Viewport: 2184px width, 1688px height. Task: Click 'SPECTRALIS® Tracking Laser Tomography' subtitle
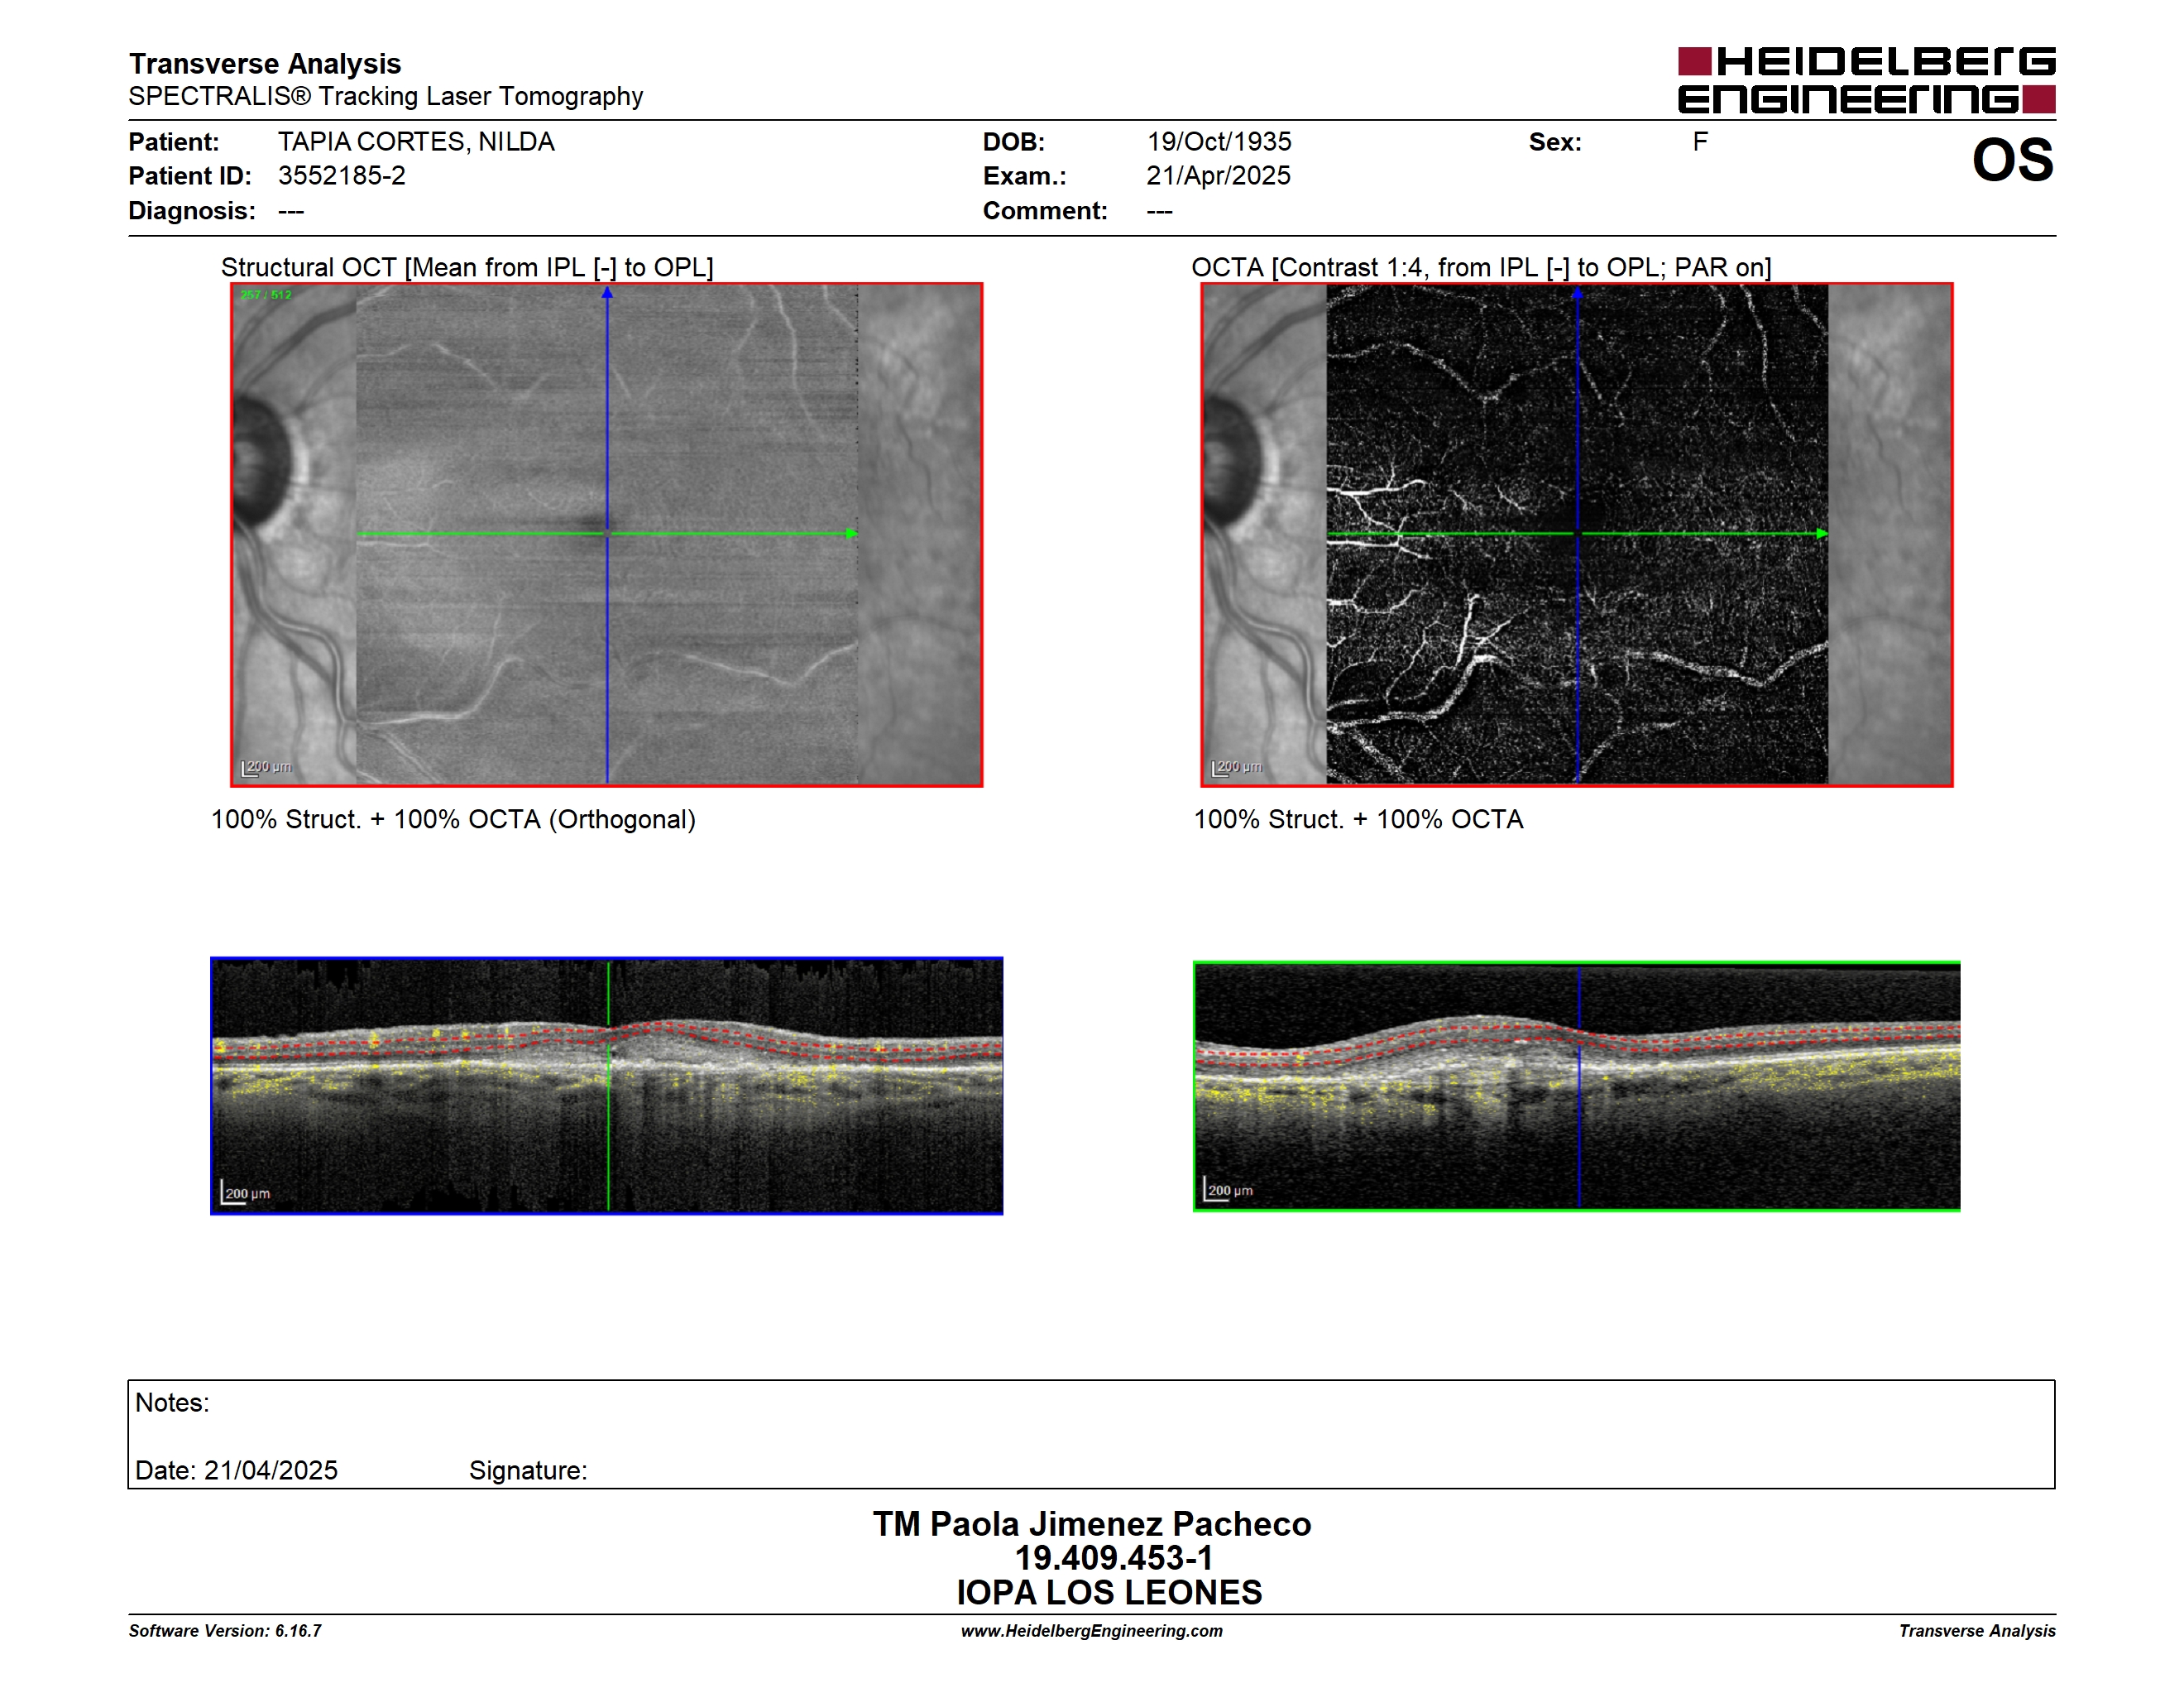point(386,96)
